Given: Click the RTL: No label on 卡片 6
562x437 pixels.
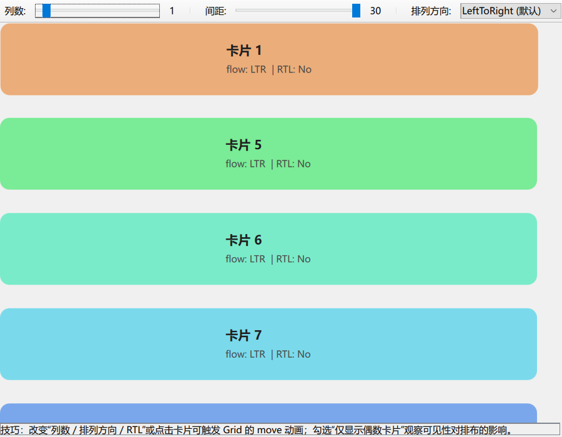Looking at the screenshot, I should tap(293, 258).
